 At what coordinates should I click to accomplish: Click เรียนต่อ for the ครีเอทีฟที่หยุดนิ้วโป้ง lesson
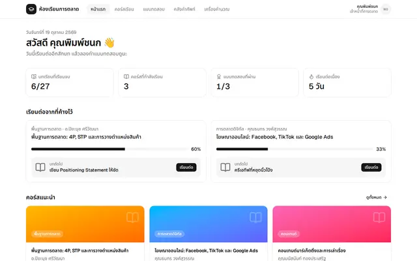coord(371,167)
